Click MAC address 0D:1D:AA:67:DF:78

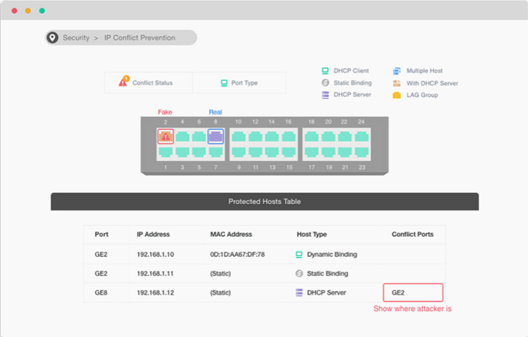[x=238, y=255]
